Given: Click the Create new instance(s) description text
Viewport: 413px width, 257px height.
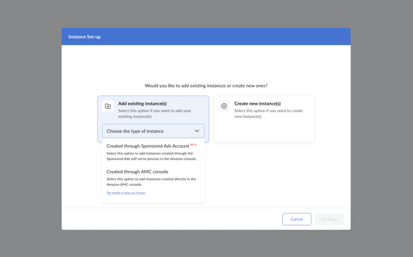Looking at the screenshot, I should [268, 113].
